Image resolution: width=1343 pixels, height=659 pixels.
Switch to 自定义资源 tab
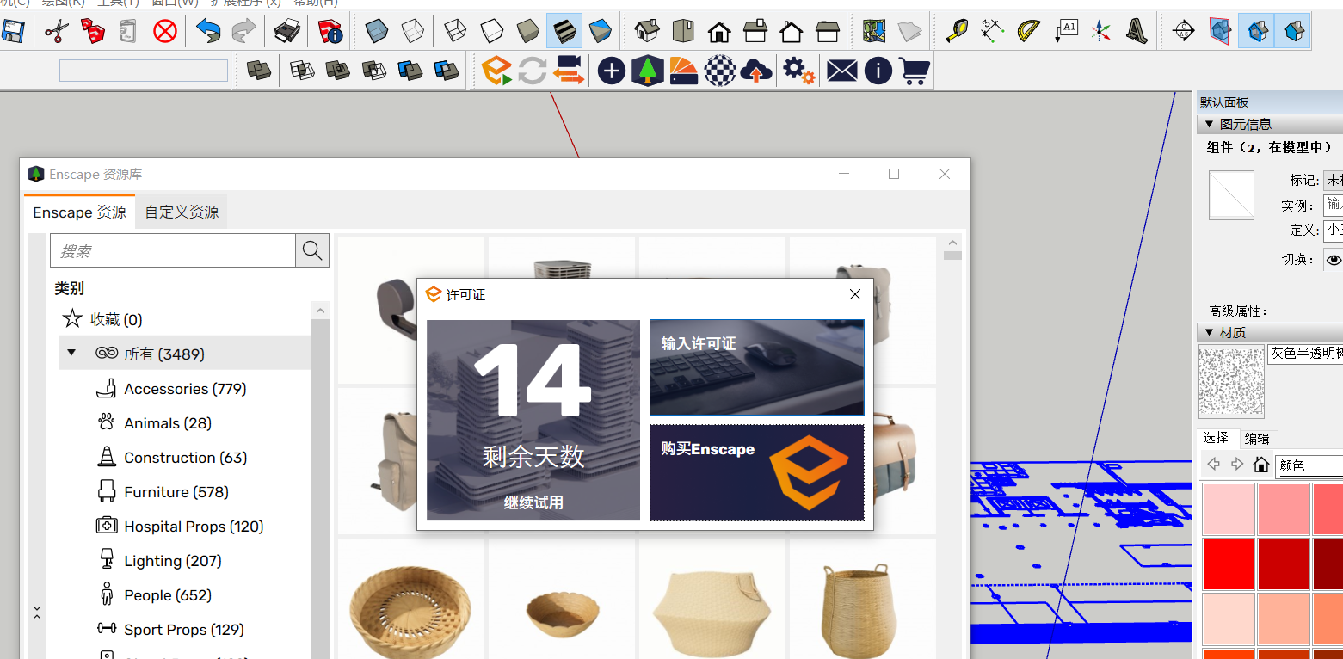[x=181, y=212]
